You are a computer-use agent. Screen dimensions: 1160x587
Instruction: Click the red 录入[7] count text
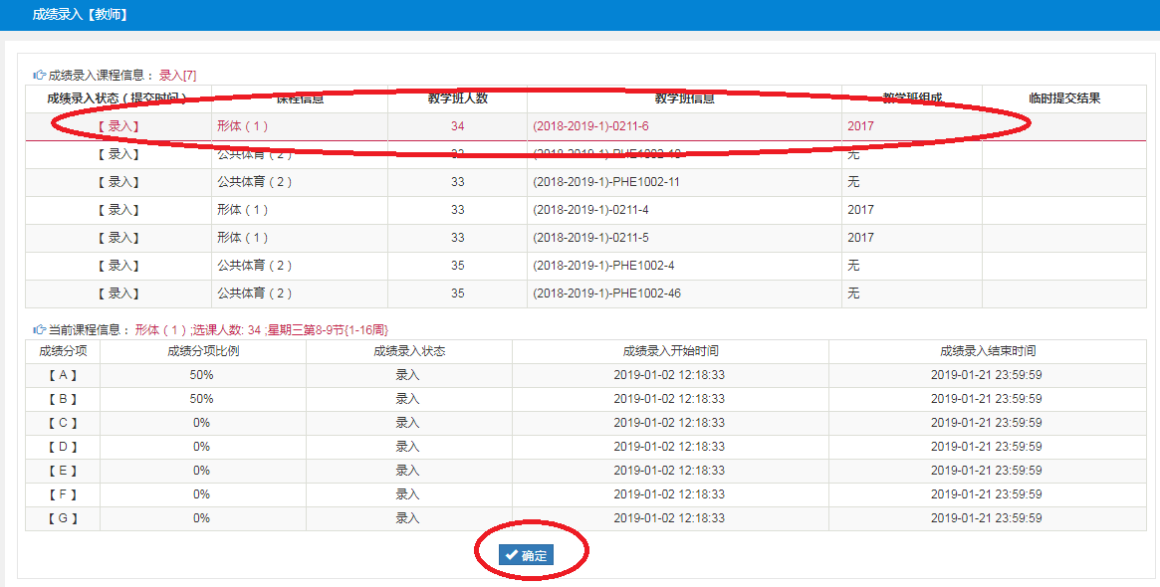[x=177, y=75]
